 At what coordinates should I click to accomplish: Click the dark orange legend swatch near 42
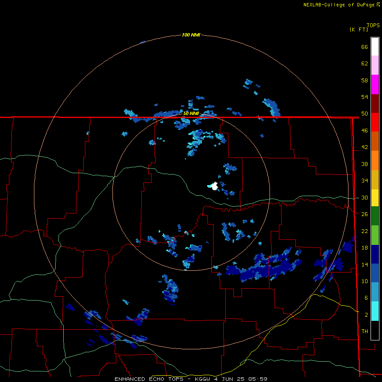(x=375, y=141)
